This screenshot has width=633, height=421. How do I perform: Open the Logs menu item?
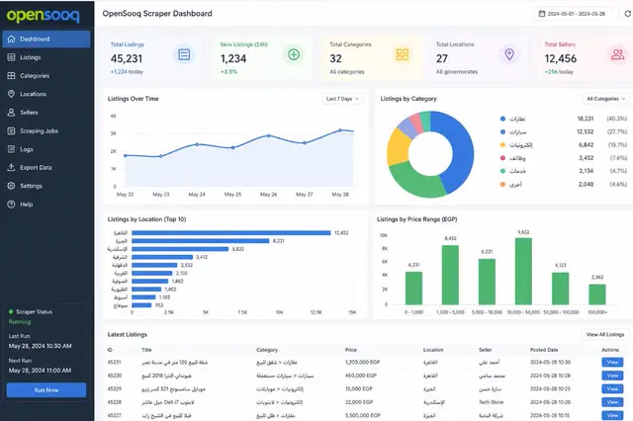(x=46, y=149)
